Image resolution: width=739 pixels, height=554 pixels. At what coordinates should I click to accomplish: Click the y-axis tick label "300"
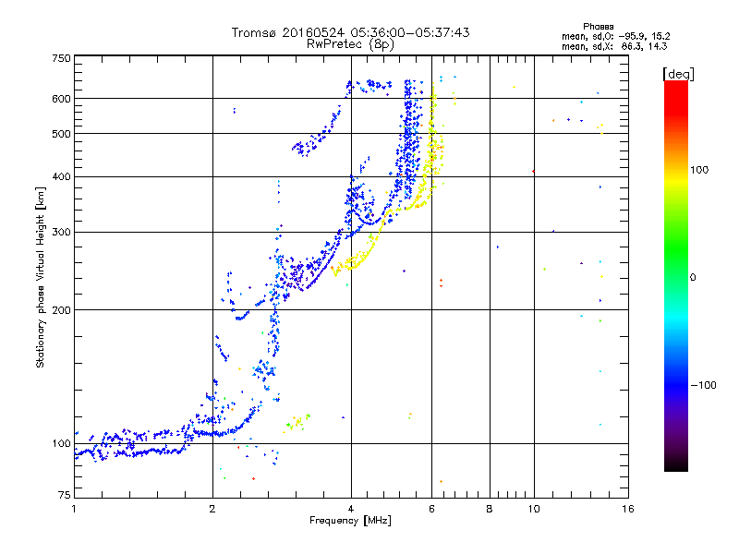(x=61, y=233)
